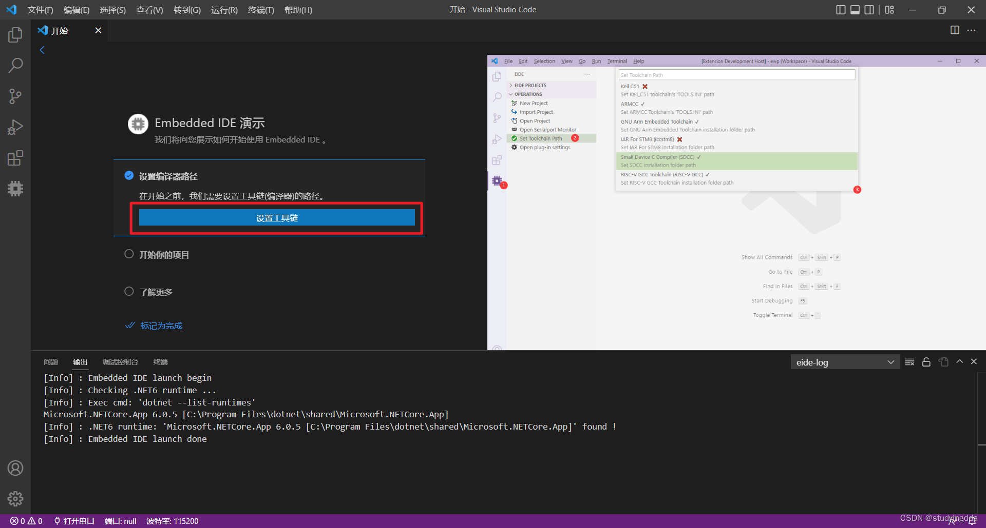
Task: Open the VS Code logo menu
Action: coord(11,10)
